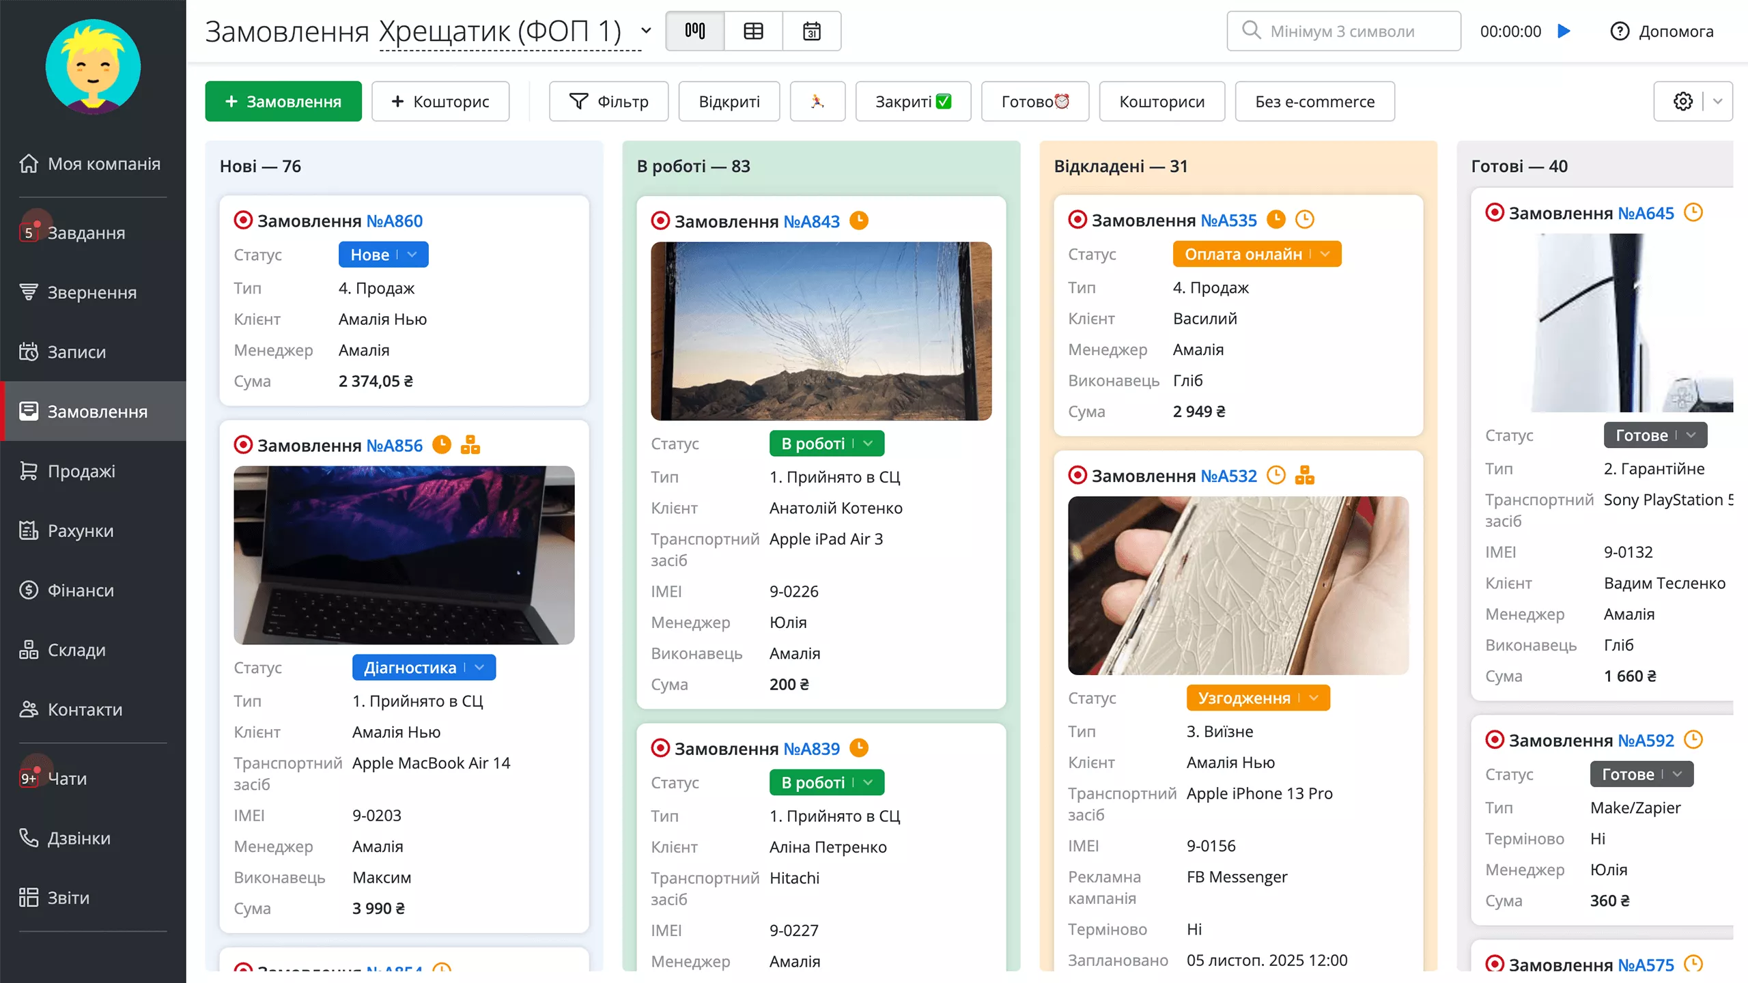The height and width of the screenshot is (983, 1748).
Task: Open status dropdown Нове on order №A860
Action: point(383,254)
